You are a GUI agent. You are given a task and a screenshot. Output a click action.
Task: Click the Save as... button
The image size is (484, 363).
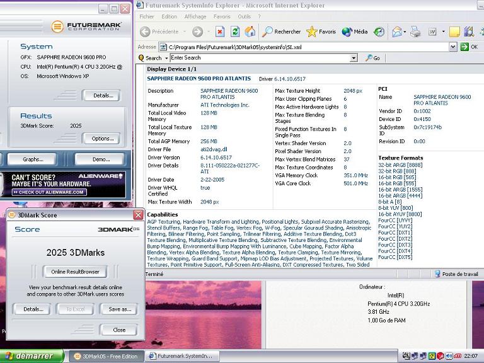coord(118,309)
